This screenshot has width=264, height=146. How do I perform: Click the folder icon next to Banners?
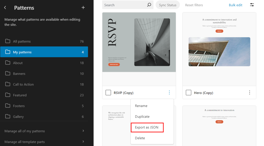8,74
